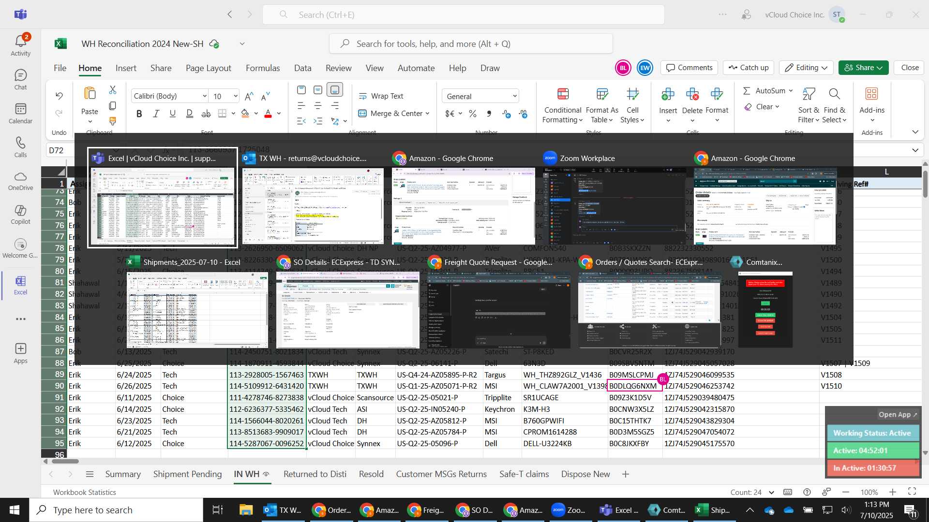This screenshot has width=929, height=522.
Task: Open the Data ribbon tab
Action: pos(303,68)
